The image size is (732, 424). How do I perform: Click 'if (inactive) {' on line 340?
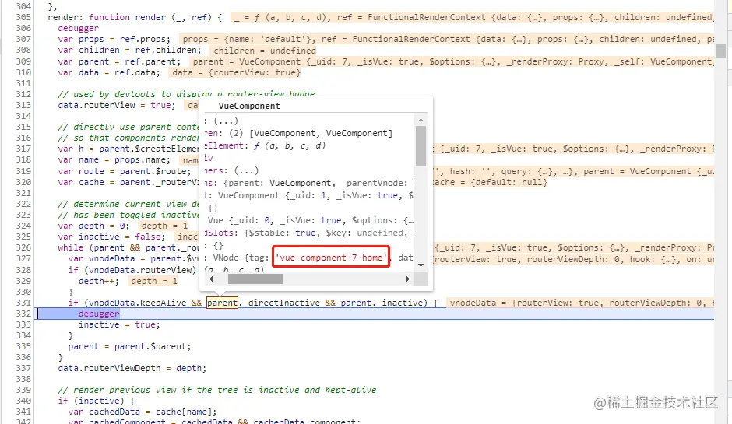96,401
